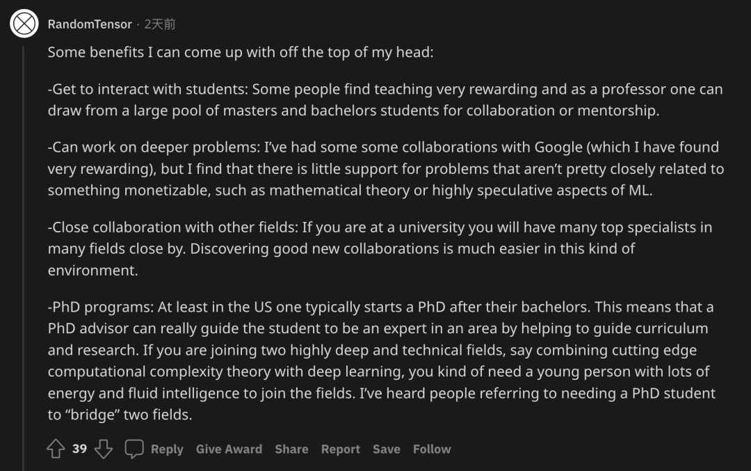Screen dimensions: 751x471
Task: Follow this comment thread
Action: 432,449
